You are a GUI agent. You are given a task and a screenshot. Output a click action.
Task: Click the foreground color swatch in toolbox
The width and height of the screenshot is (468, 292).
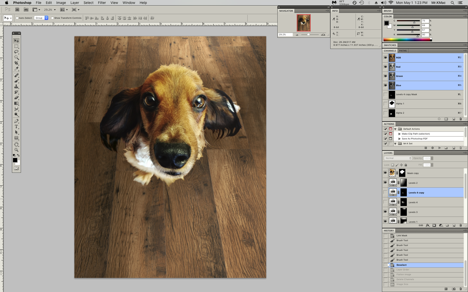pyautogui.click(x=15, y=160)
